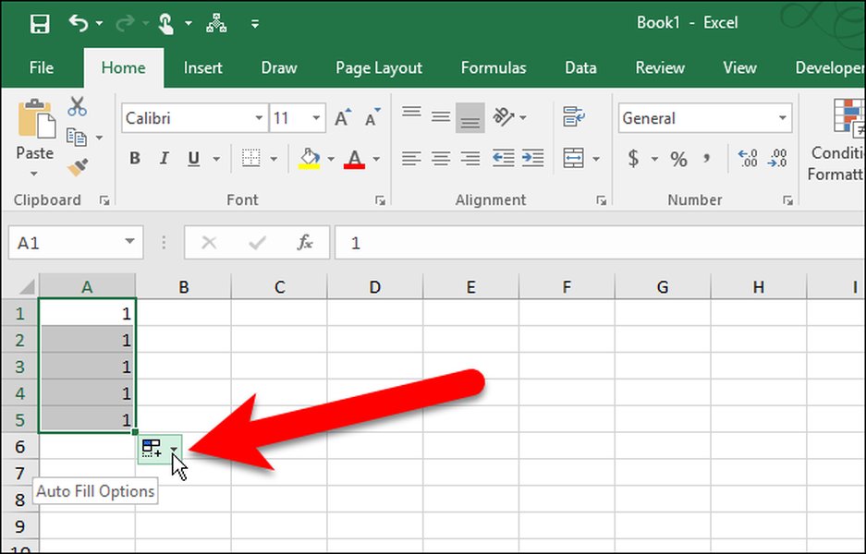The height and width of the screenshot is (554, 866).
Task: Open the Auto Fill Options dropdown
Action: (174, 450)
